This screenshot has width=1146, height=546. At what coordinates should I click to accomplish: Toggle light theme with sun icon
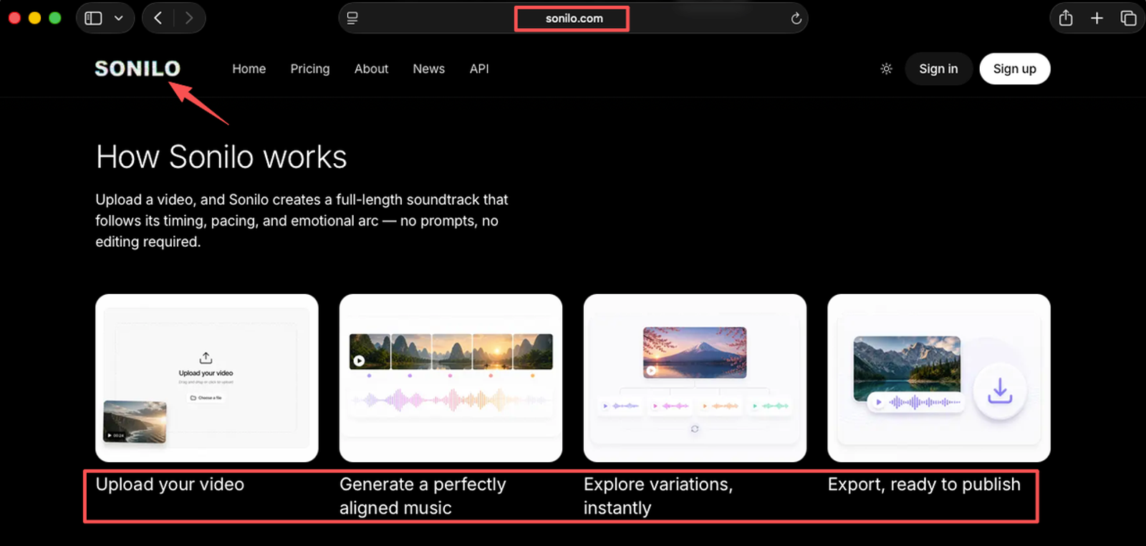pos(886,69)
